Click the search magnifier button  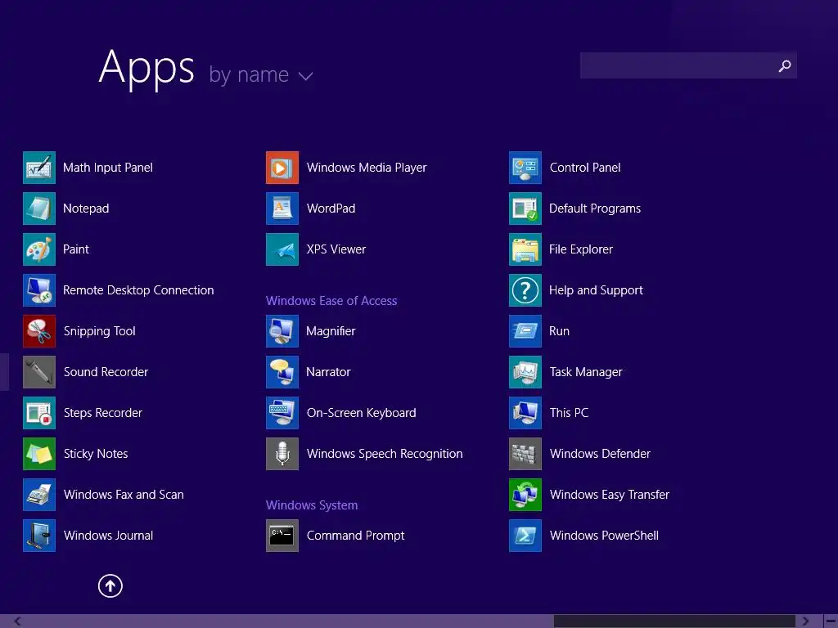785,65
